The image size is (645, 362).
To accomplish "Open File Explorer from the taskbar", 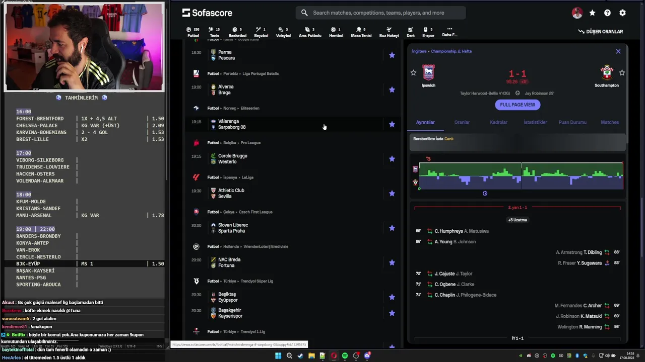I will (x=311, y=356).
